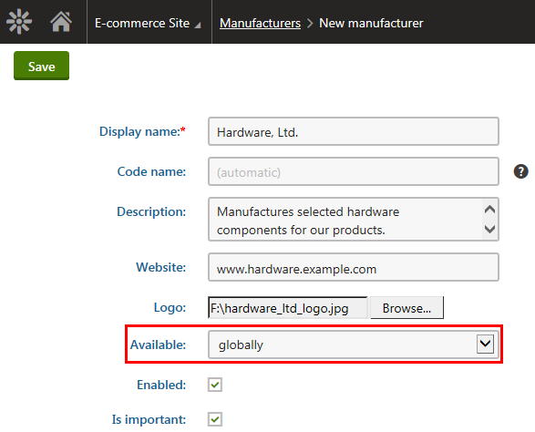535x432 pixels.
Task: Edit the Website input field
Action: coord(354,267)
